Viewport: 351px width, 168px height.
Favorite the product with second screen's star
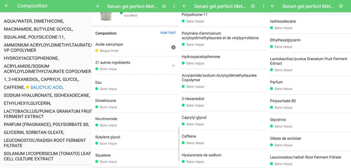164,6
